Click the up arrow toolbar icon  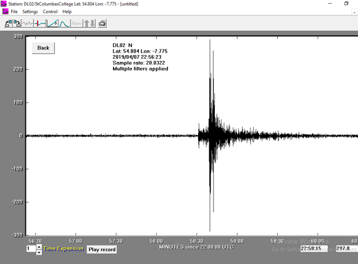coord(86,23)
